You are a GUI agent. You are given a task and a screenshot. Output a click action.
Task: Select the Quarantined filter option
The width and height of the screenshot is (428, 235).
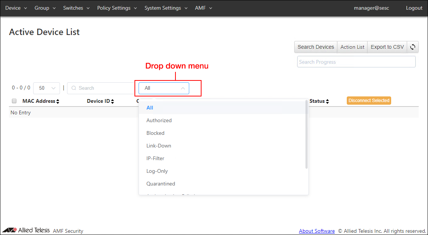[x=161, y=184]
